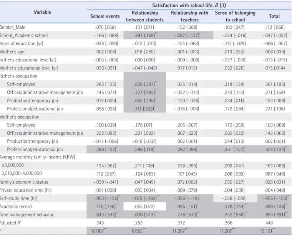The width and height of the screenshot is (292, 236).
Task: Select the '-.166 (-.089)' cell
Action: (x=106, y=35)
